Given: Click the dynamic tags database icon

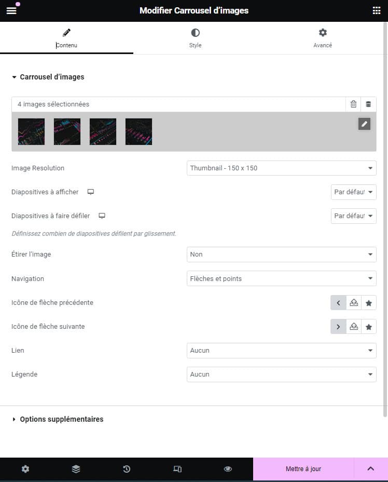Looking at the screenshot, I should click(368, 104).
